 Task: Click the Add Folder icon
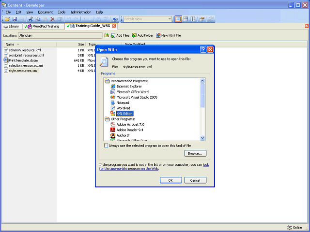click(x=134, y=35)
